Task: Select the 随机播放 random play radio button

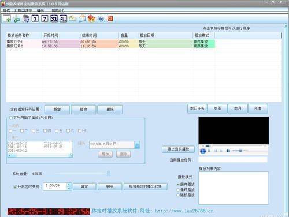Action: (178, 195)
